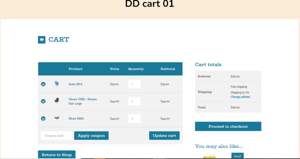Open the Sofa SF3 product thumbnail

pyautogui.click(x=57, y=84)
